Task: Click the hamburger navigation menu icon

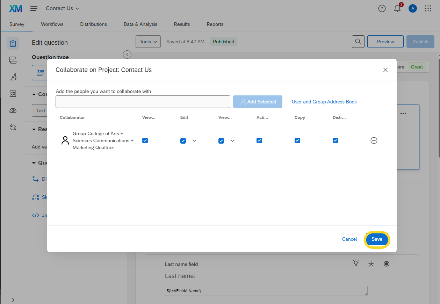Action: click(x=34, y=8)
